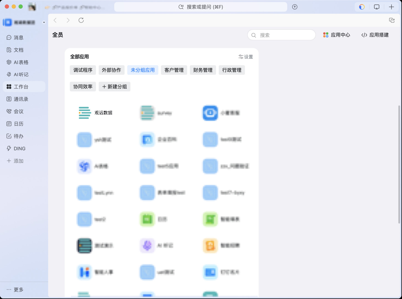Select the 未分组应用 tab
The width and height of the screenshot is (402, 299).
(143, 70)
